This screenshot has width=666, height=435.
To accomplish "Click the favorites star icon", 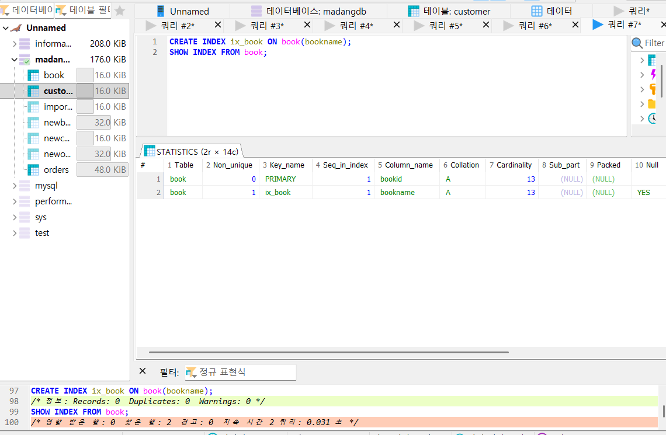I will coord(120,11).
